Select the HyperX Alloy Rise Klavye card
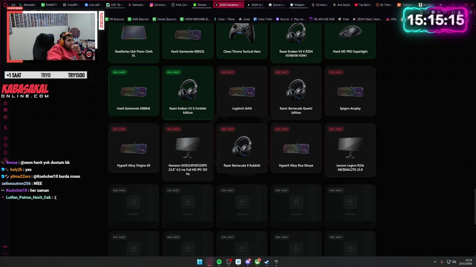The width and height of the screenshot is (476, 267). pos(296,148)
